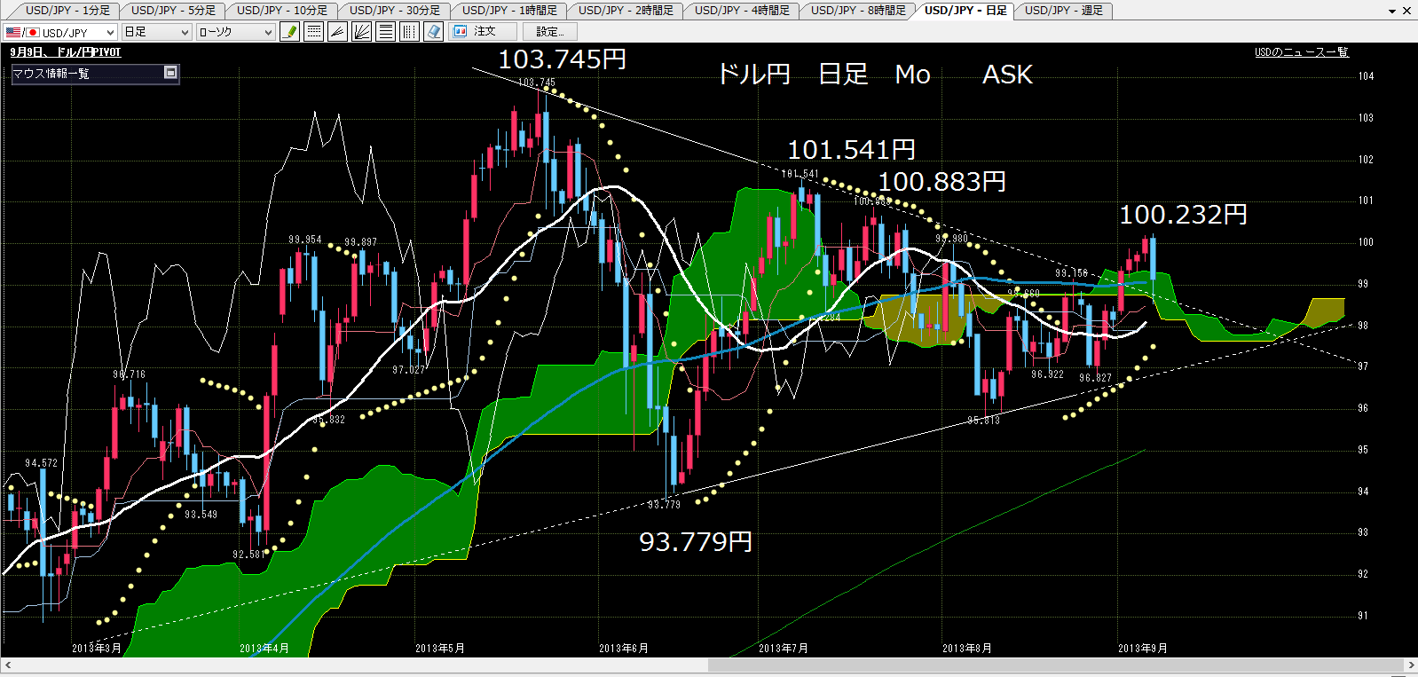Switch to USD/JPY - 30分足 tab
The width and height of the screenshot is (1418, 677).
(x=394, y=11)
